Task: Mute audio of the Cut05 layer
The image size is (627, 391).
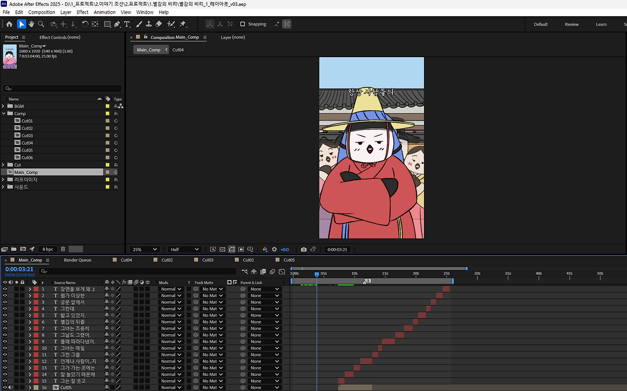Action: tap(10, 388)
